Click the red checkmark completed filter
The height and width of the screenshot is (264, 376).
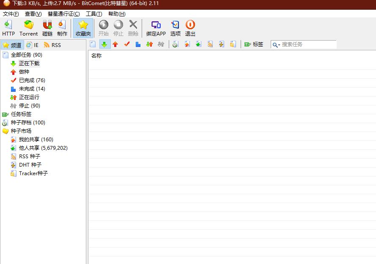point(127,44)
